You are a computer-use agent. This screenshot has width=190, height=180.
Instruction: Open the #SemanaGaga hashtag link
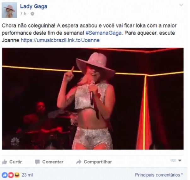click(103, 33)
